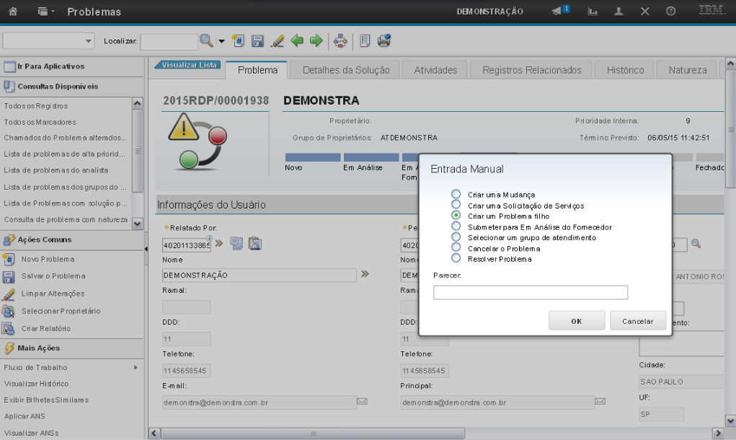Click the home icon in the top bar
This screenshot has width=736, height=440.
pyautogui.click(x=13, y=12)
